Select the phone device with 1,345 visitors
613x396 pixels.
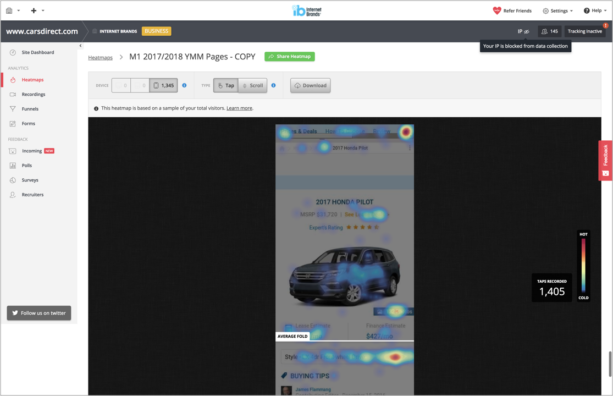[x=163, y=85]
